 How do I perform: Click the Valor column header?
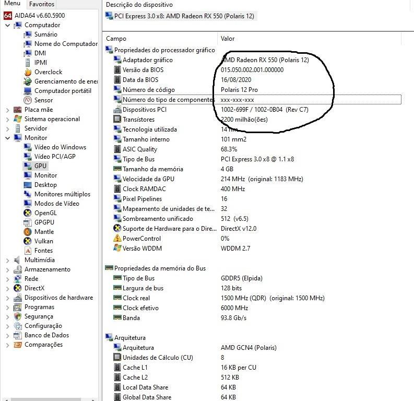tap(309, 39)
